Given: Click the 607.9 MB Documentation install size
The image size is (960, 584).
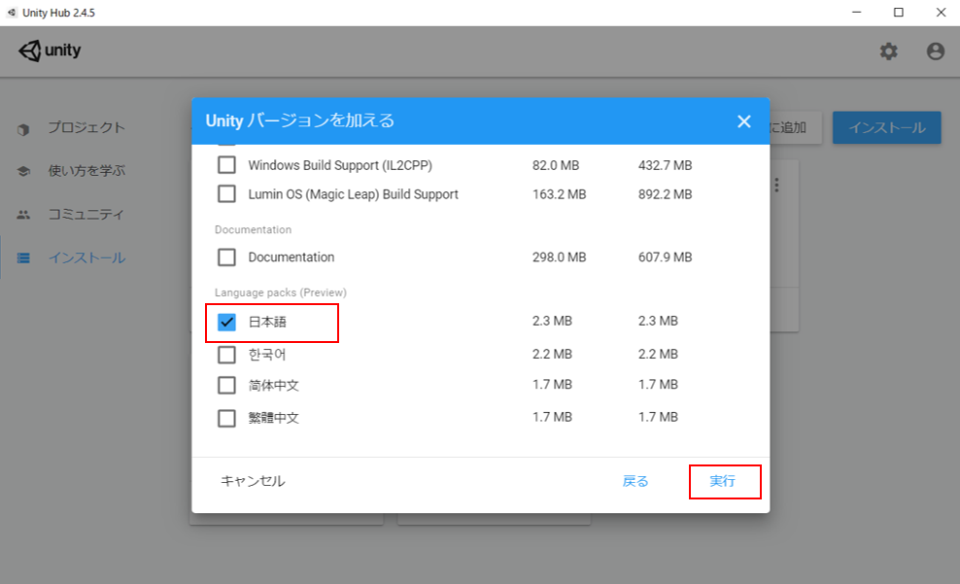Looking at the screenshot, I should (x=665, y=258).
